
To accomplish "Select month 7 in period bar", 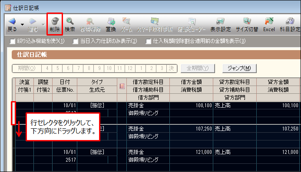I will tap(78, 68).
